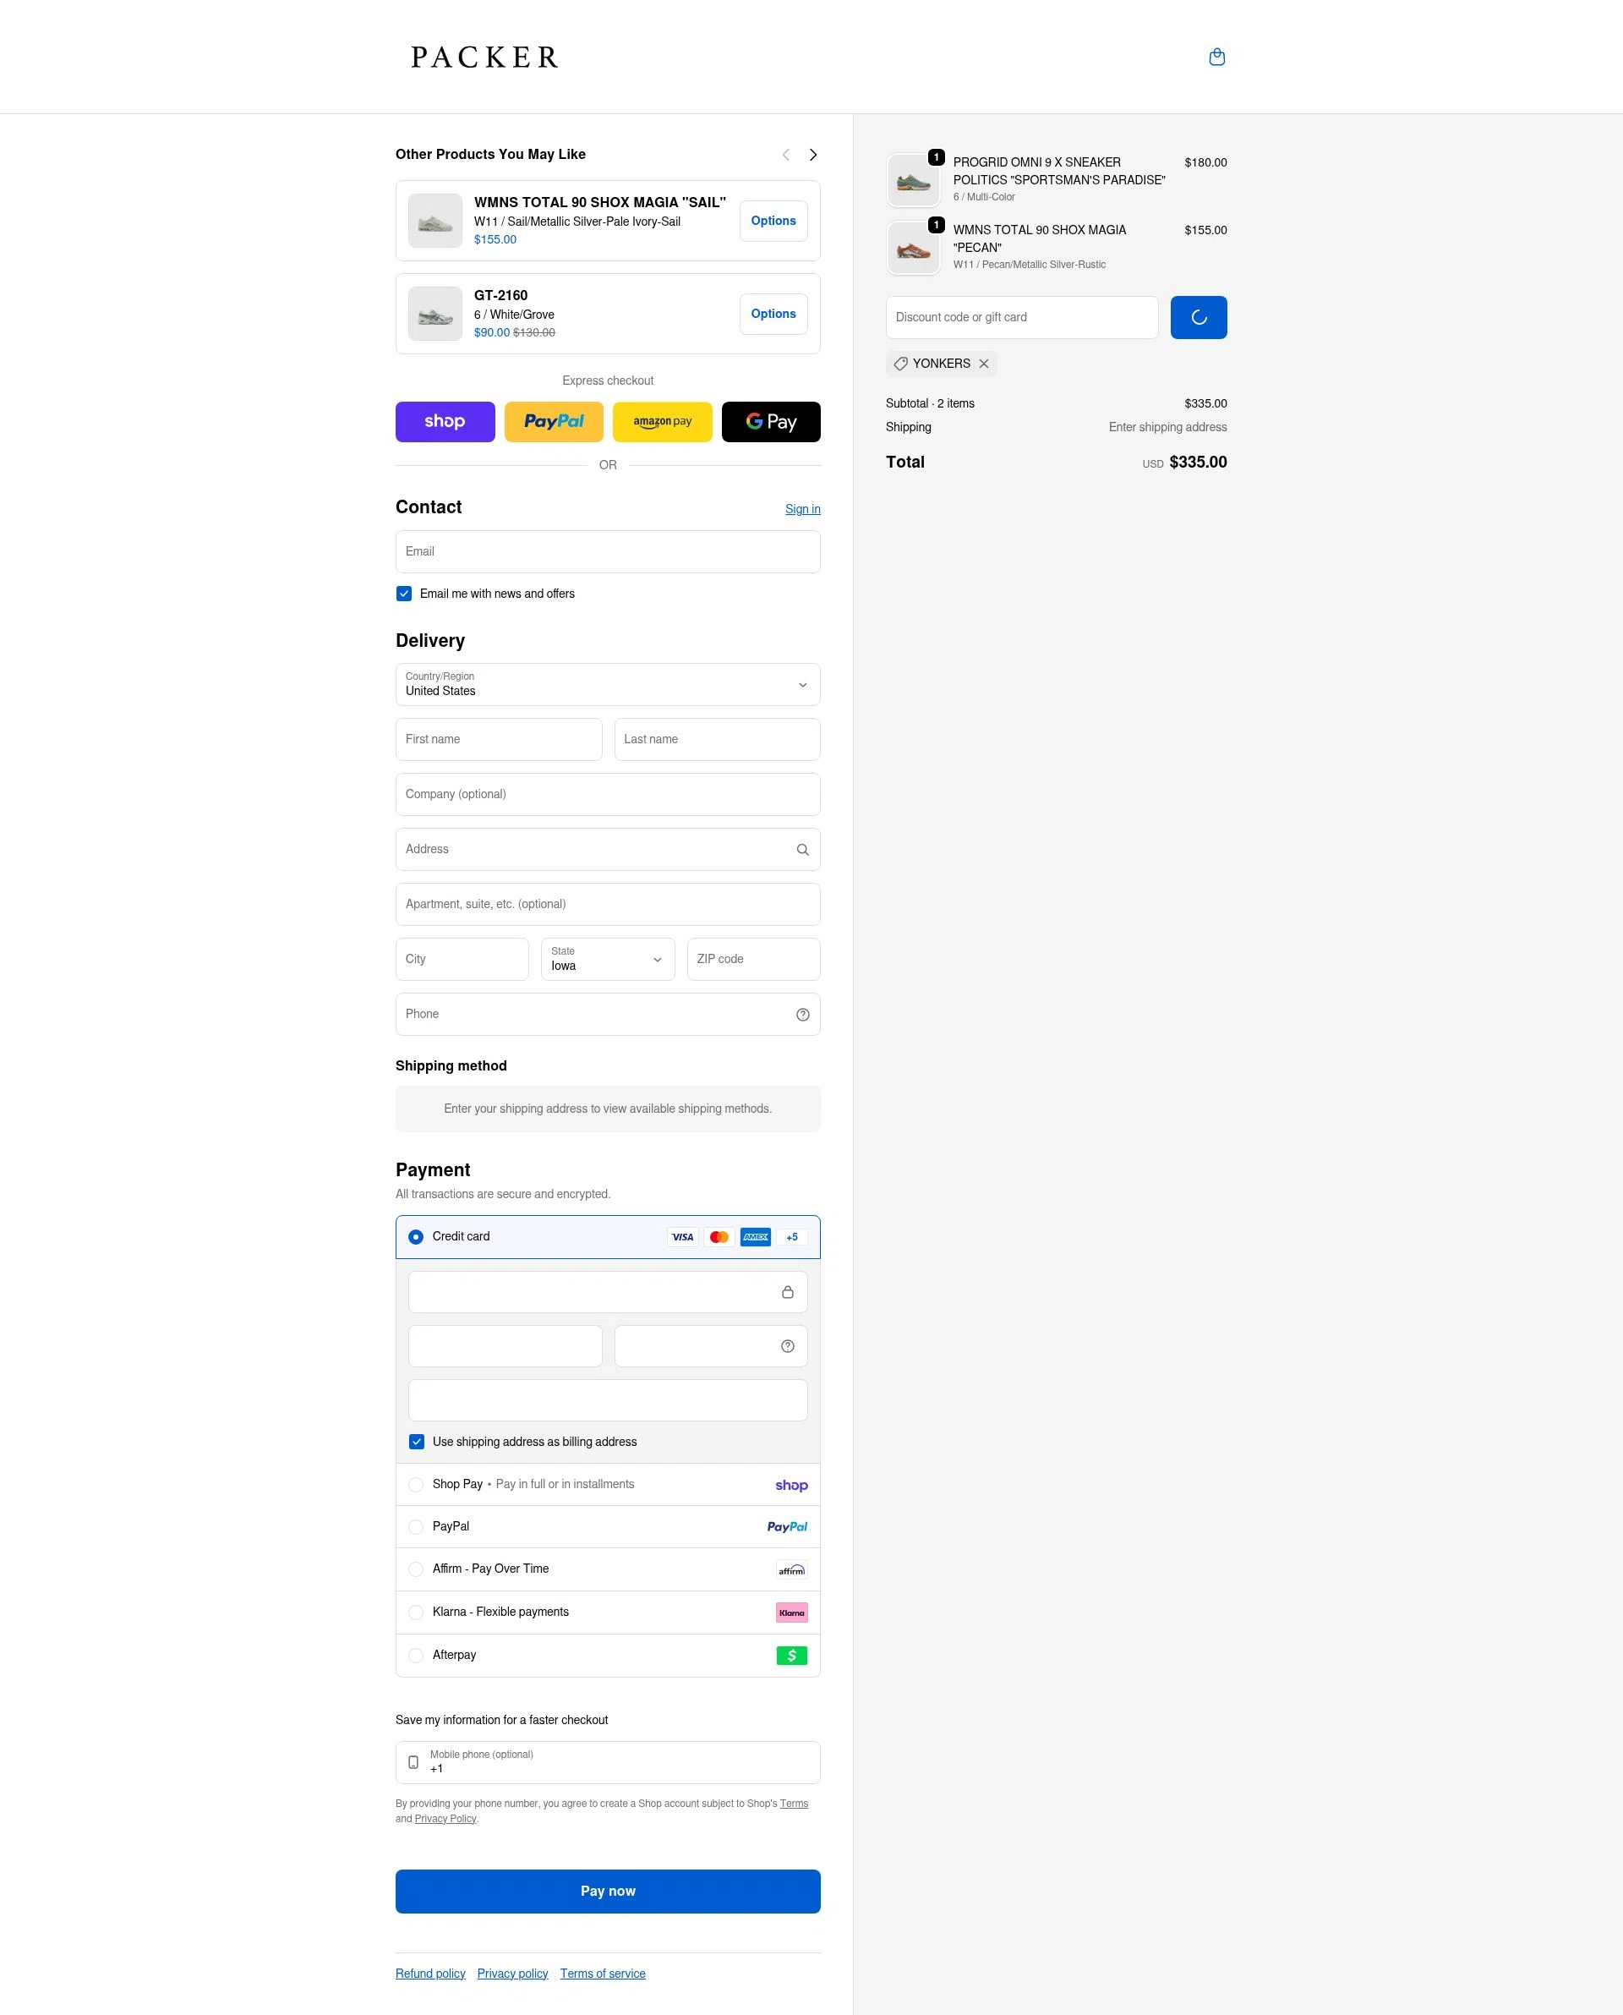Screen dimensions: 1623x2015
Task: Change the State from Iowa
Action: click(x=607, y=958)
